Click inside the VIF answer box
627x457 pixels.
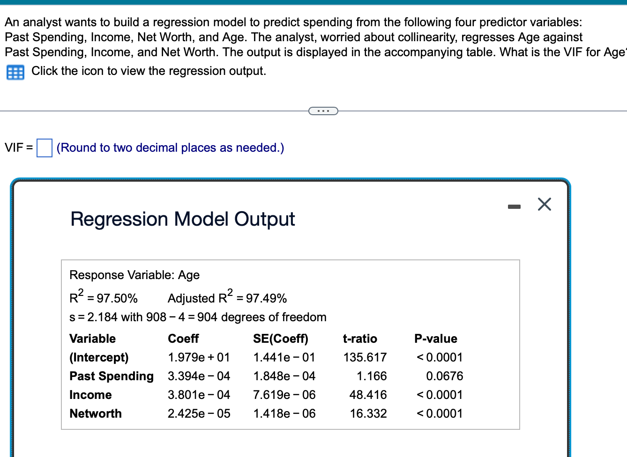pyautogui.click(x=44, y=147)
